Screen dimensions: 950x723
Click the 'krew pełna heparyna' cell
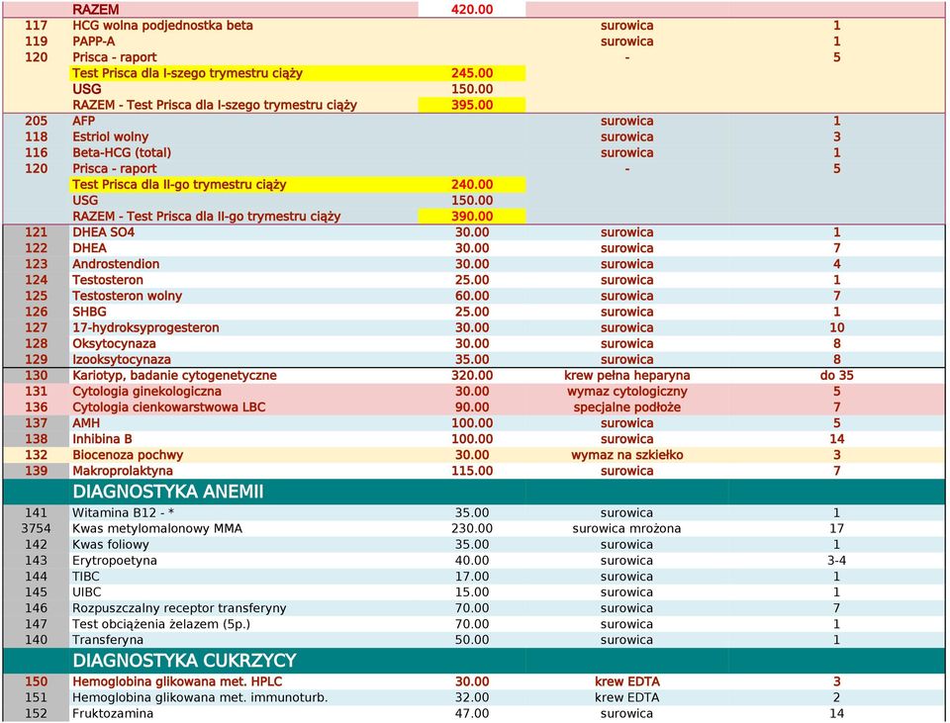pos(627,376)
